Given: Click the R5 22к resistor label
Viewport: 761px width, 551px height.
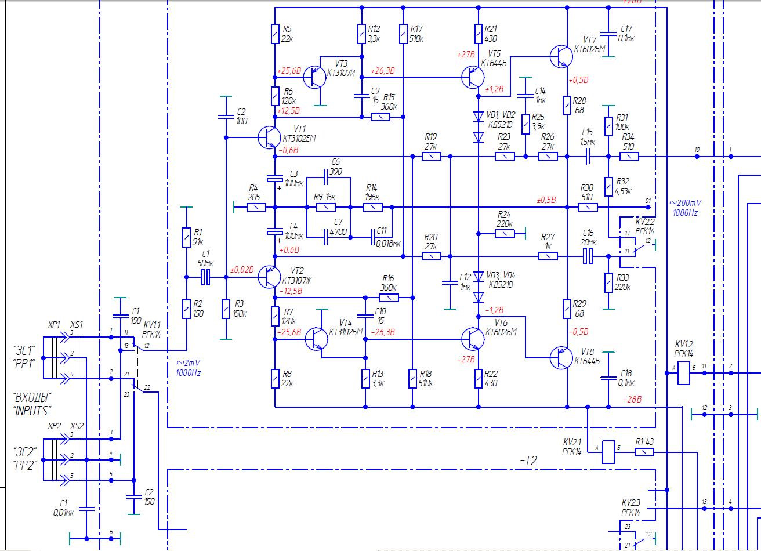Looking at the screenshot, I should click(x=287, y=34).
